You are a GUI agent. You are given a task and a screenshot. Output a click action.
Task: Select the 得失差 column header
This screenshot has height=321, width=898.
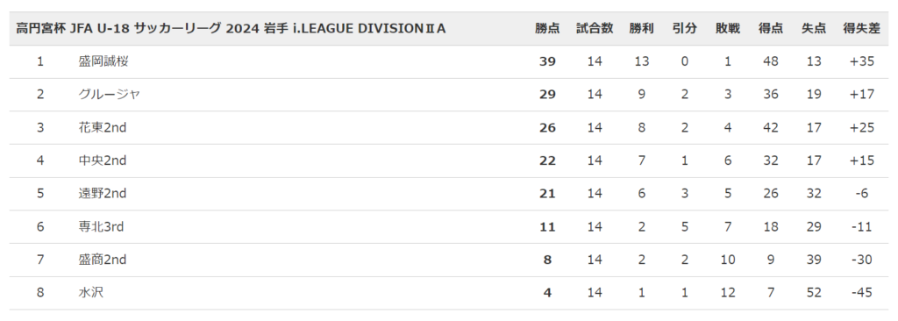coord(862,29)
